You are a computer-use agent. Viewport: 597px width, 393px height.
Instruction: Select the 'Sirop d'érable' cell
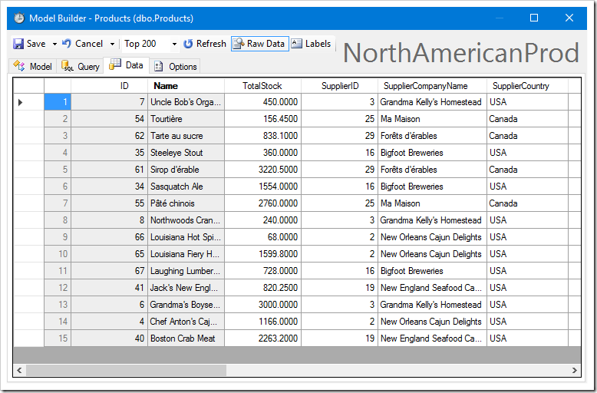186,170
